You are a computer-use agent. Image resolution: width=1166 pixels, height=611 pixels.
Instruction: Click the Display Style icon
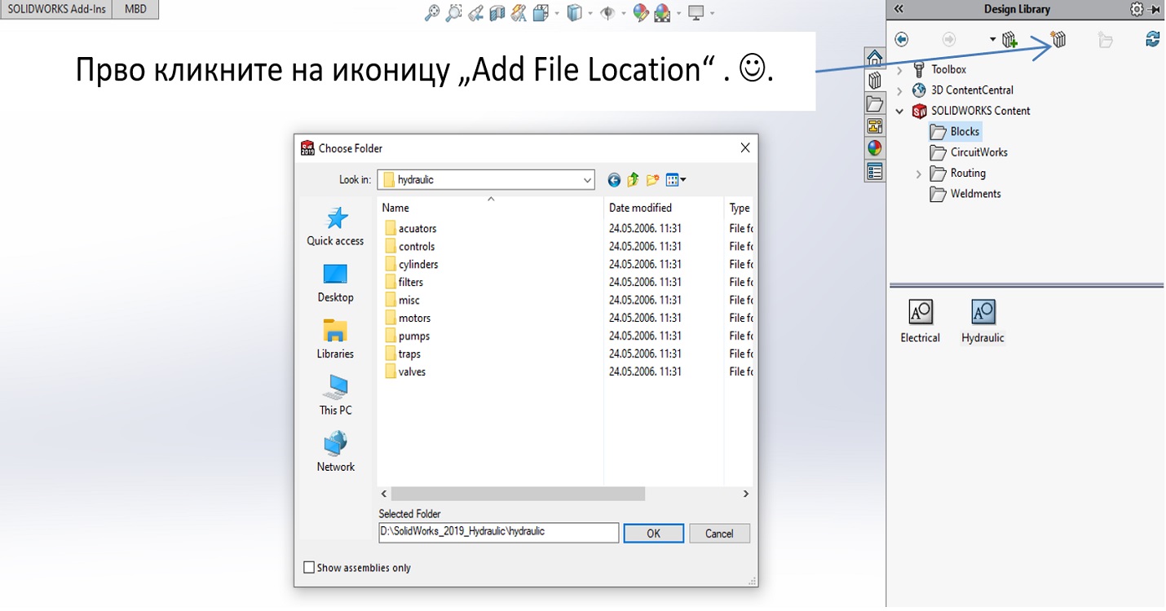(x=575, y=13)
